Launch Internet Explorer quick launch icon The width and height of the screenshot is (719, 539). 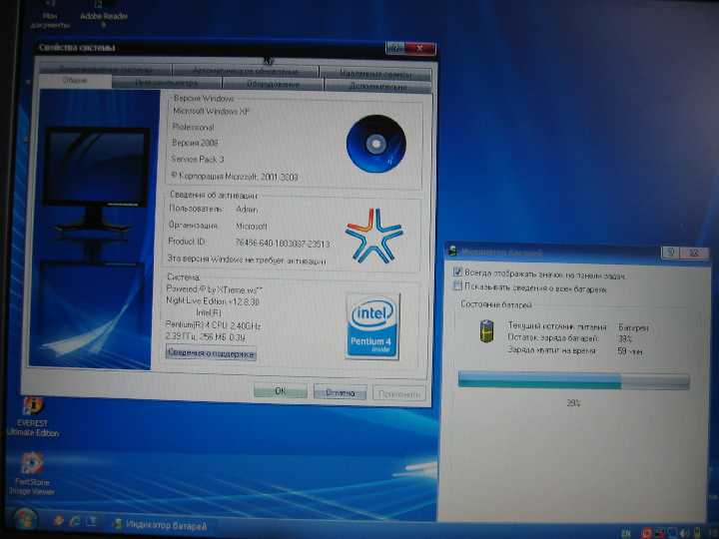[75, 521]
